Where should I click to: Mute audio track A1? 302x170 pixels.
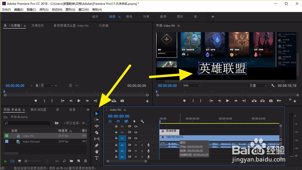click(136, 145)
